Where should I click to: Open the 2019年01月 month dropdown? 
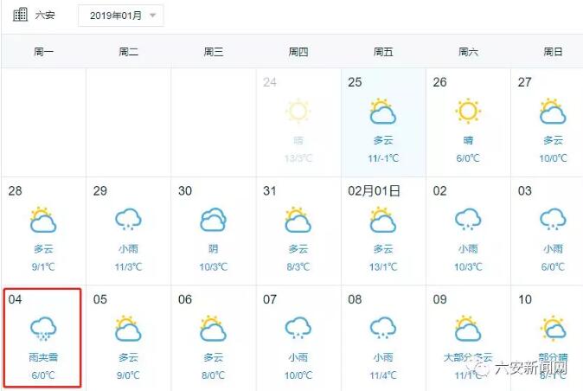click(120, 16)
